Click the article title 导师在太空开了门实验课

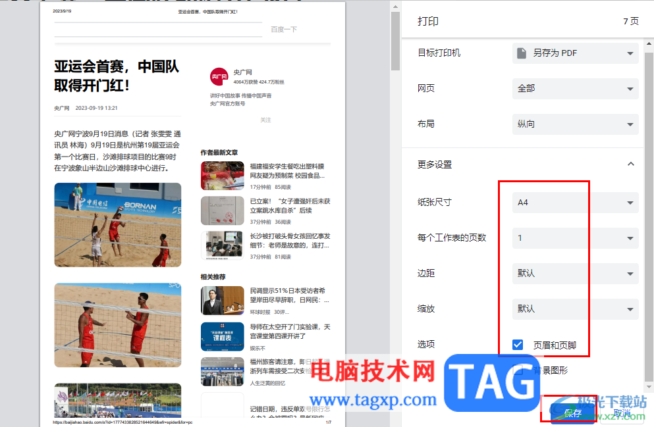coord(290,332)
